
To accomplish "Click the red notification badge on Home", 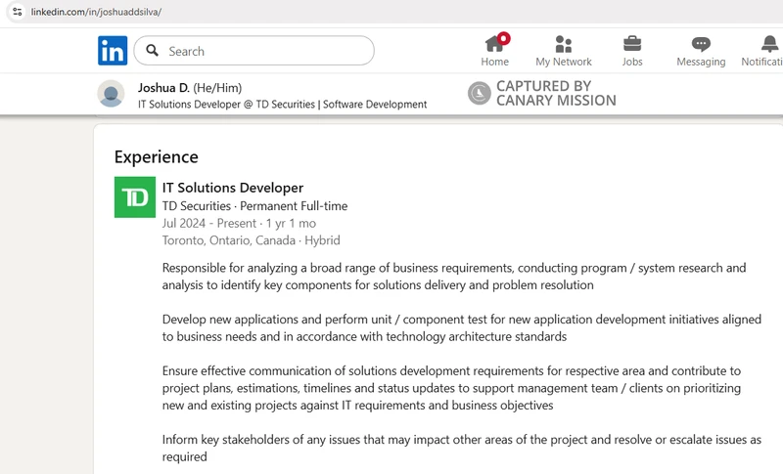I will tap(504, 38).
